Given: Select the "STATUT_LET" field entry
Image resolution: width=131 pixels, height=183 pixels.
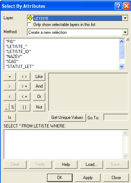Looking at the screenshot, I should [x=20, y=67].
